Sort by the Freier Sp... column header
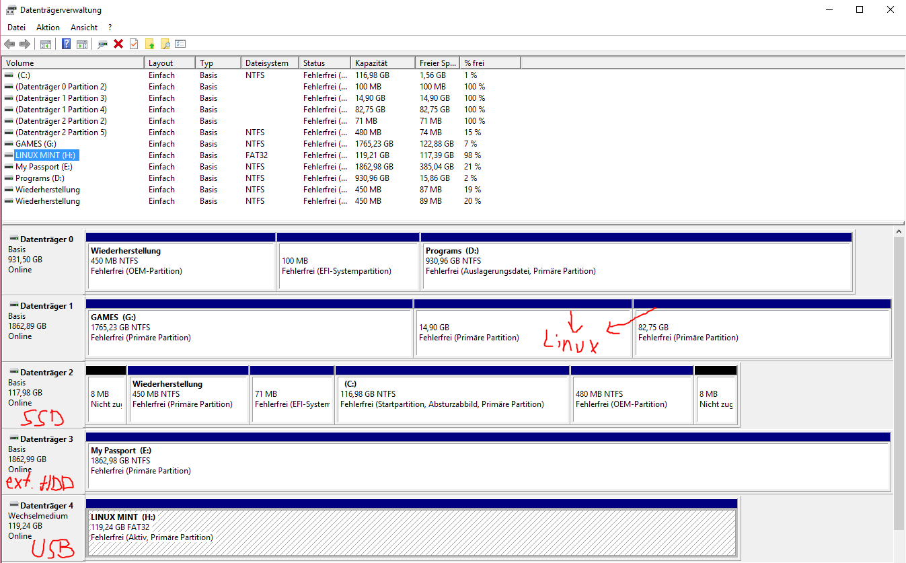The image size is (906, 563). coord(438,63)
